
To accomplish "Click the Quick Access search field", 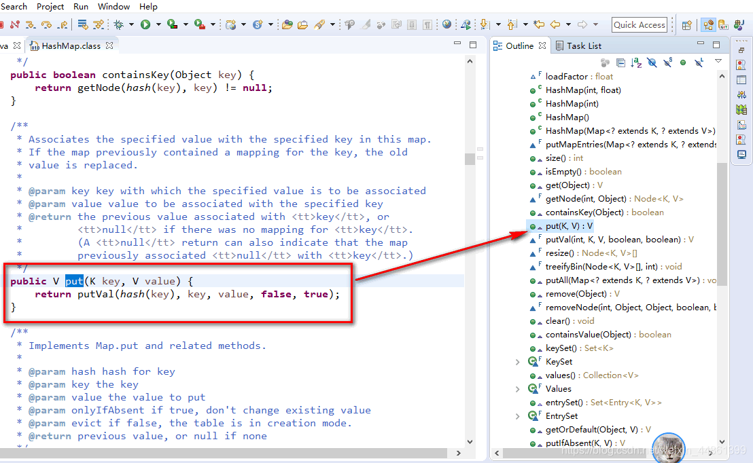I will tap(640, 25).
